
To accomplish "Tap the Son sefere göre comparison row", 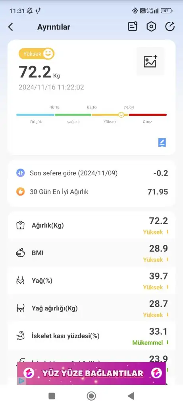I will [91, 173].
